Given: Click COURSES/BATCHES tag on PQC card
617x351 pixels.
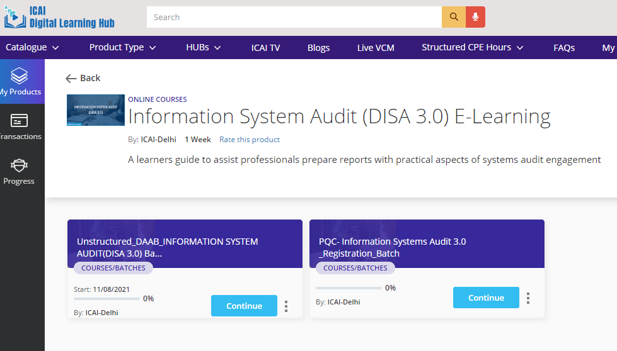Looking at the screenshot, I should pos(355,268).
